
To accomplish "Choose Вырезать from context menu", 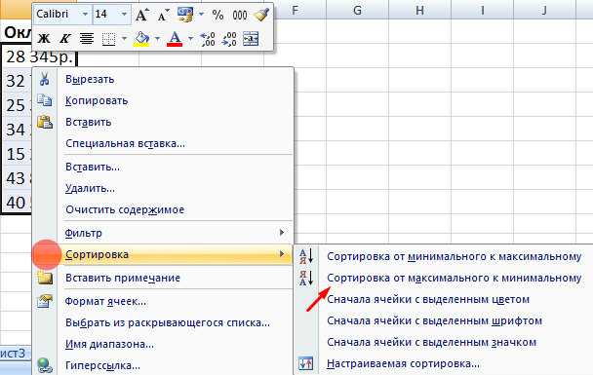I will click(x=163, y=79).
